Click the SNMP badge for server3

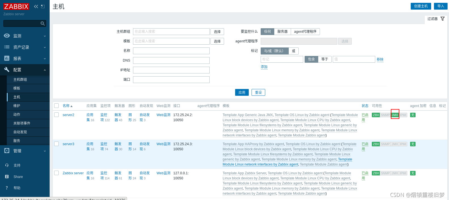tap(385, 144)
